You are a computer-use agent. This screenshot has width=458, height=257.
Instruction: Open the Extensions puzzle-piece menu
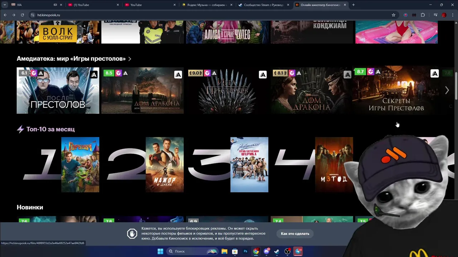pyautogui.click(x=423, y=15)
